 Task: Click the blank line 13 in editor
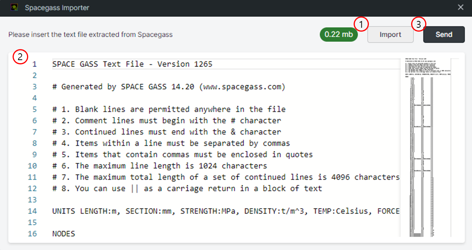click(x=226, y=200)
